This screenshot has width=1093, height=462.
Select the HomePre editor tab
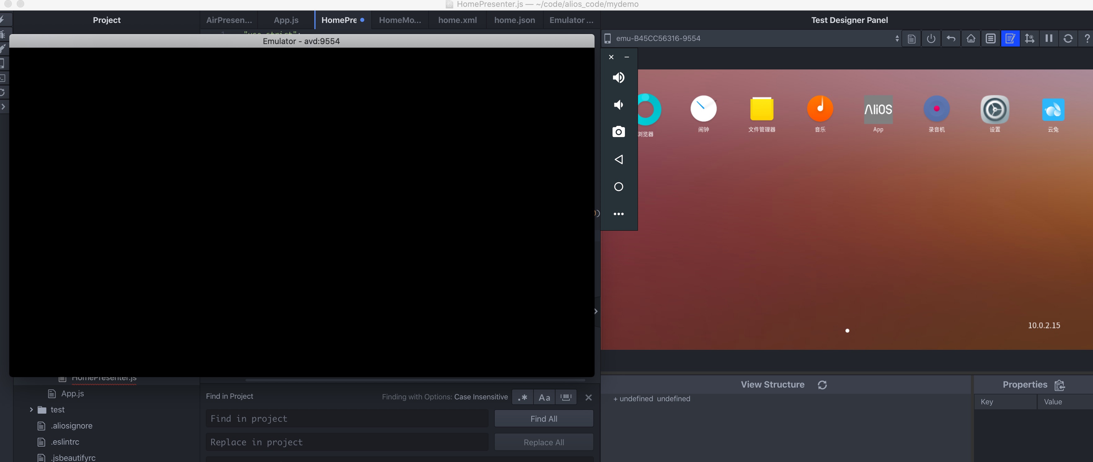pyautogui.click(x=343, y=20)
